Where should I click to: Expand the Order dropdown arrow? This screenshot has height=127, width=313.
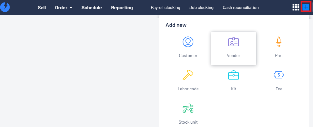tap(71, 8)
